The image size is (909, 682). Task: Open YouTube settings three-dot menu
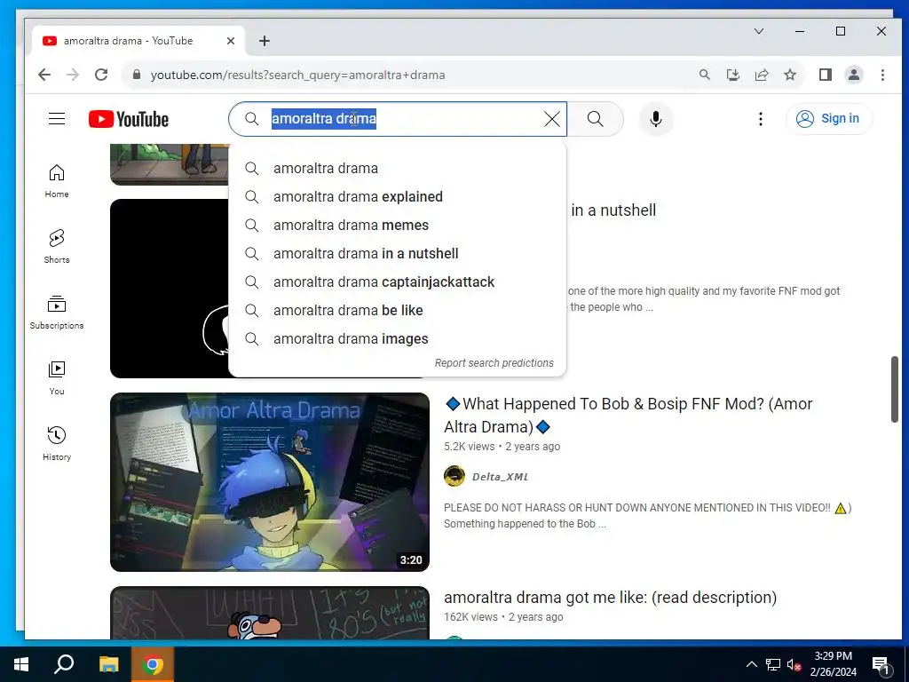pyautogui.click(x=761, y=119)
